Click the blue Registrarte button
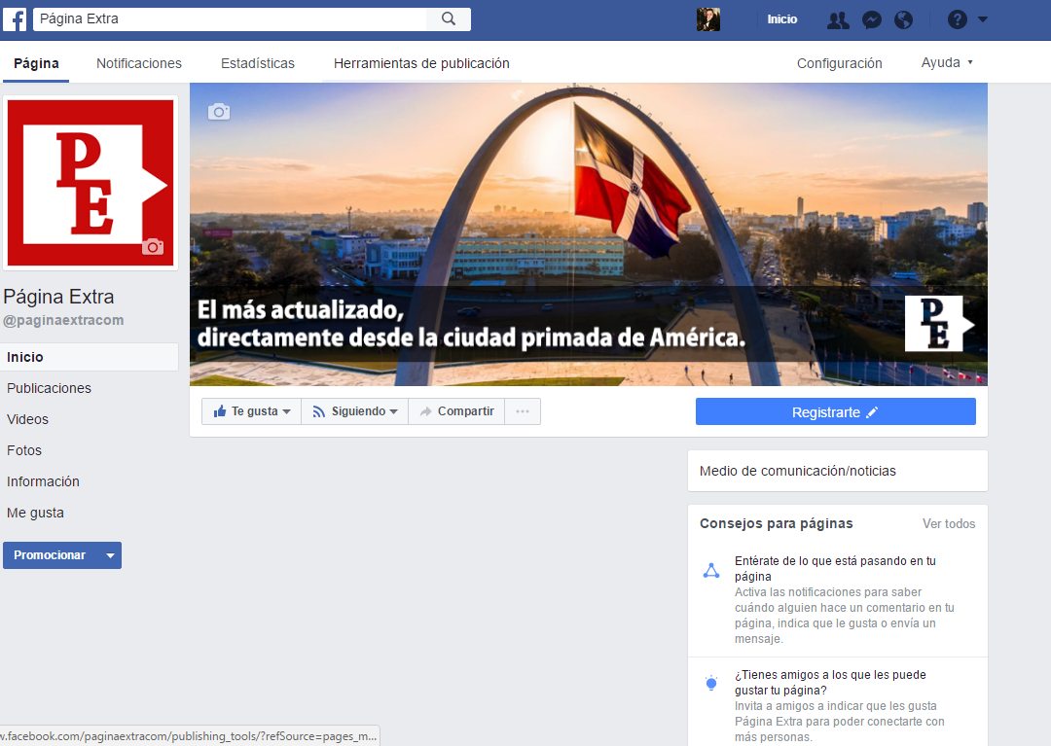This screenshot has width=1051, height=746. [835, 411]
